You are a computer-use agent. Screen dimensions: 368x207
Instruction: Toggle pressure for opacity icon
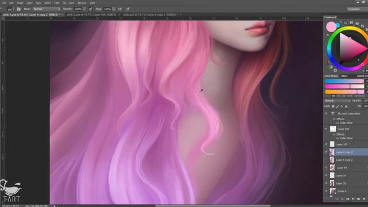(91, 9)
